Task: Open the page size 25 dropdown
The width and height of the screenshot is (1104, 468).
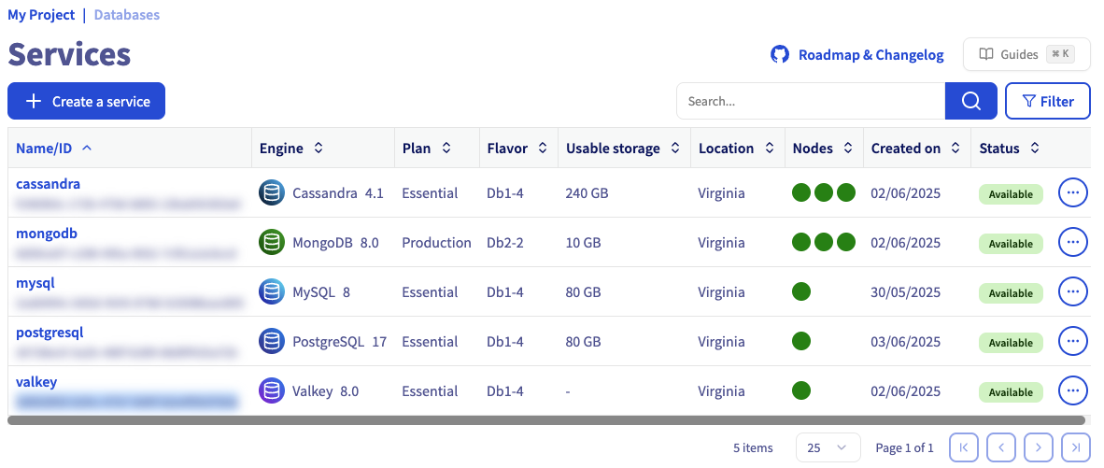Action: [828, 447]
